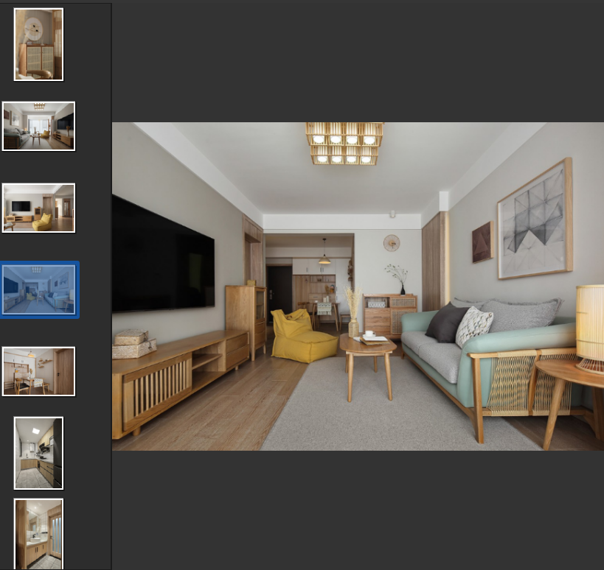Select the dining table and door thumbnail

pos(38,371)
